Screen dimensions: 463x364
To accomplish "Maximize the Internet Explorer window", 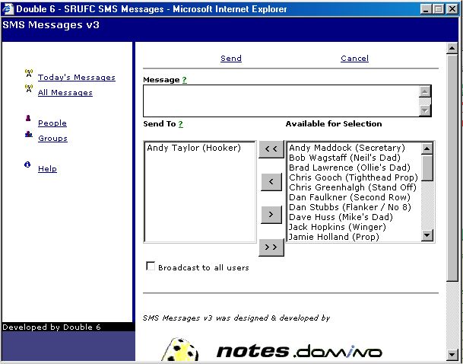I will [439, 9].
